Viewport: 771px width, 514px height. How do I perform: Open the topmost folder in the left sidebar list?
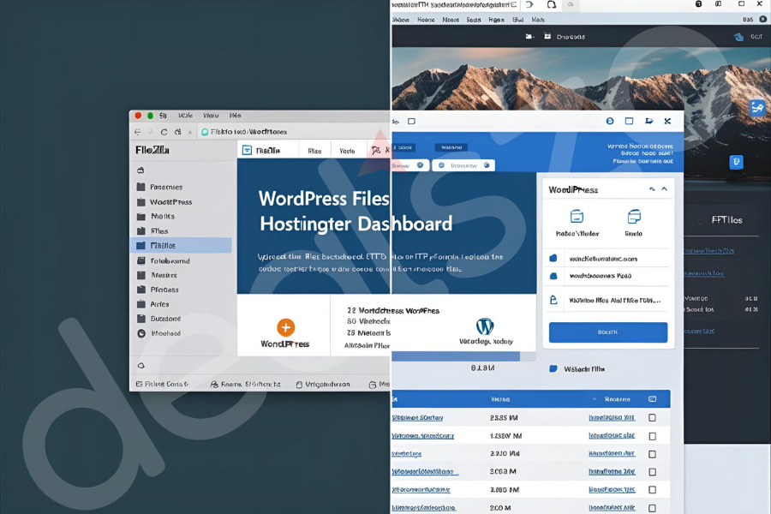(x=159, y=187)
